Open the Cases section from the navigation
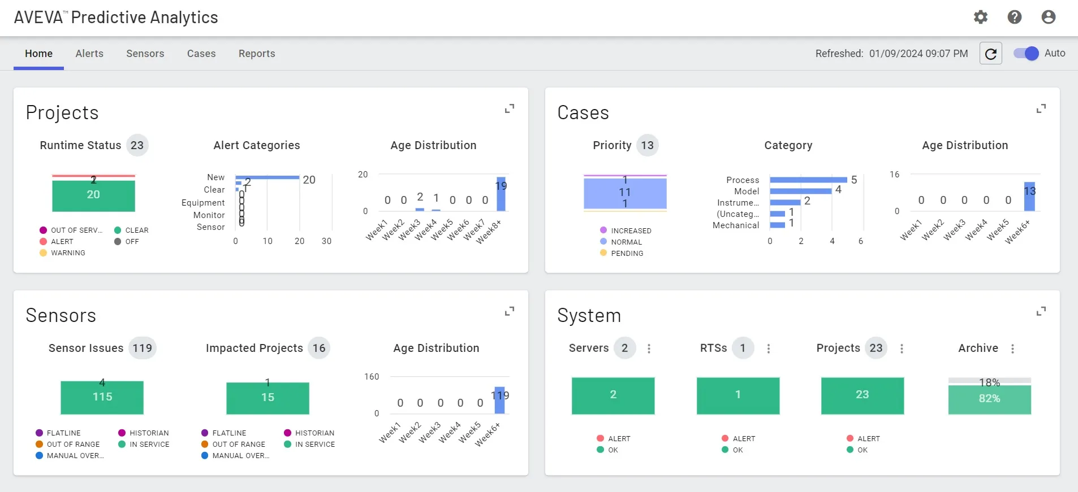Screen dimensions: 1078x492 point(201,53)
